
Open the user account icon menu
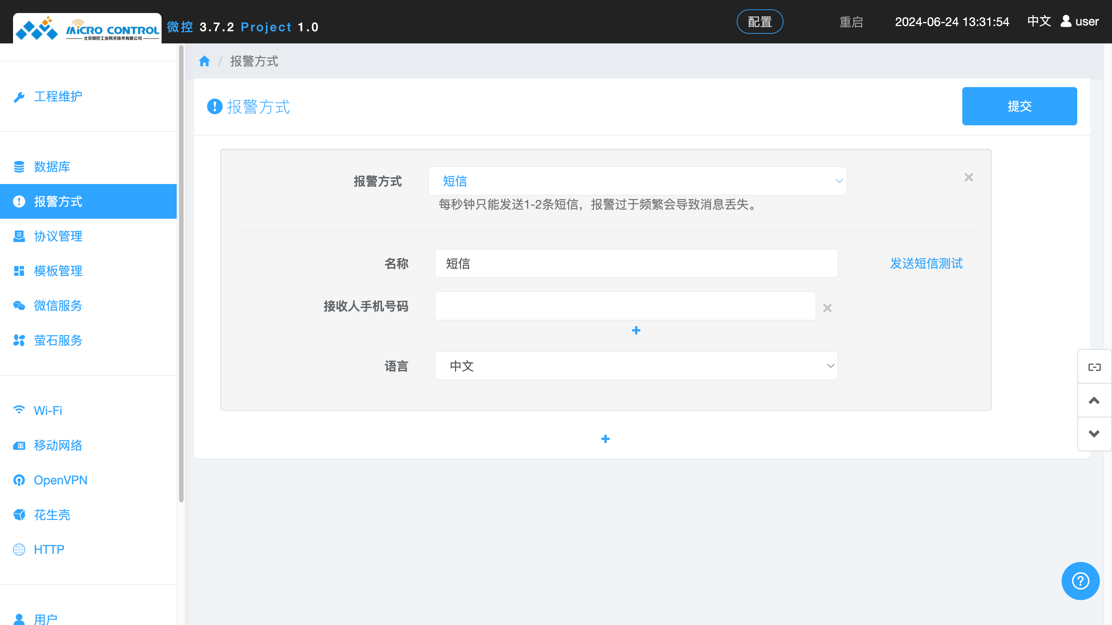pyautogui.click(x=1066, y=21)
